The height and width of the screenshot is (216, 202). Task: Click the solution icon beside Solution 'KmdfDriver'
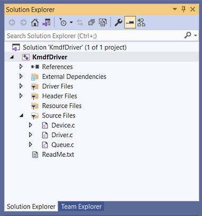click(16, 48)
